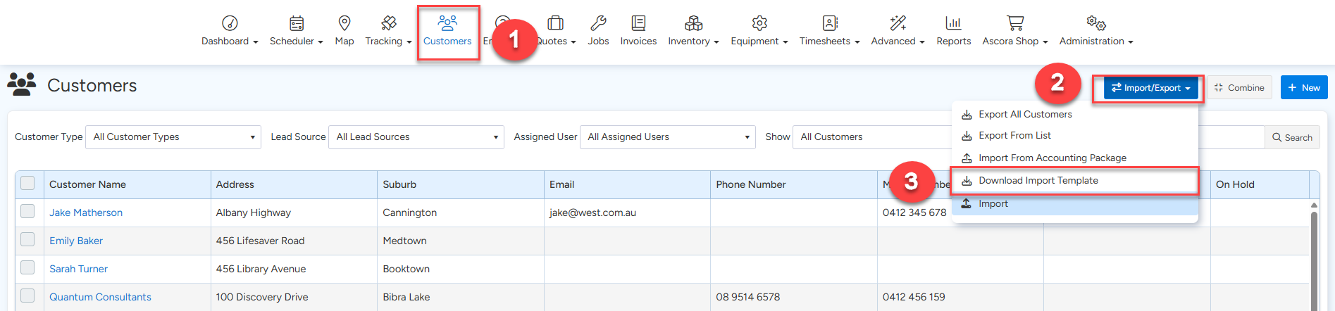1335x311 pixels.
Task: Open the Invoices icon
Action: click(x=638, y=23)
